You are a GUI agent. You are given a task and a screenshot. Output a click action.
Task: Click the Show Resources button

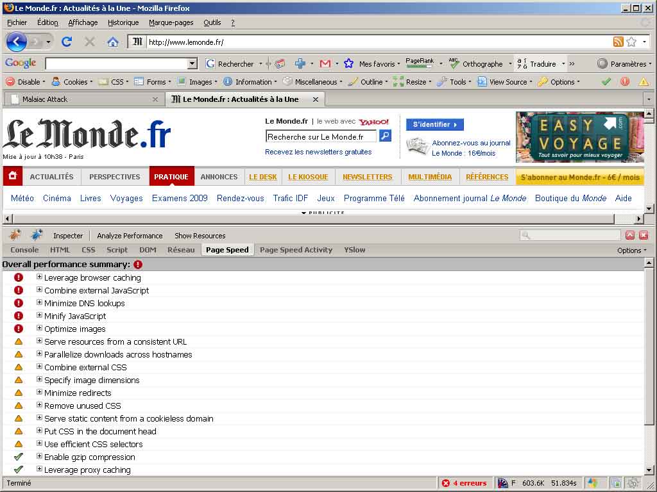[x=200, y=236]
